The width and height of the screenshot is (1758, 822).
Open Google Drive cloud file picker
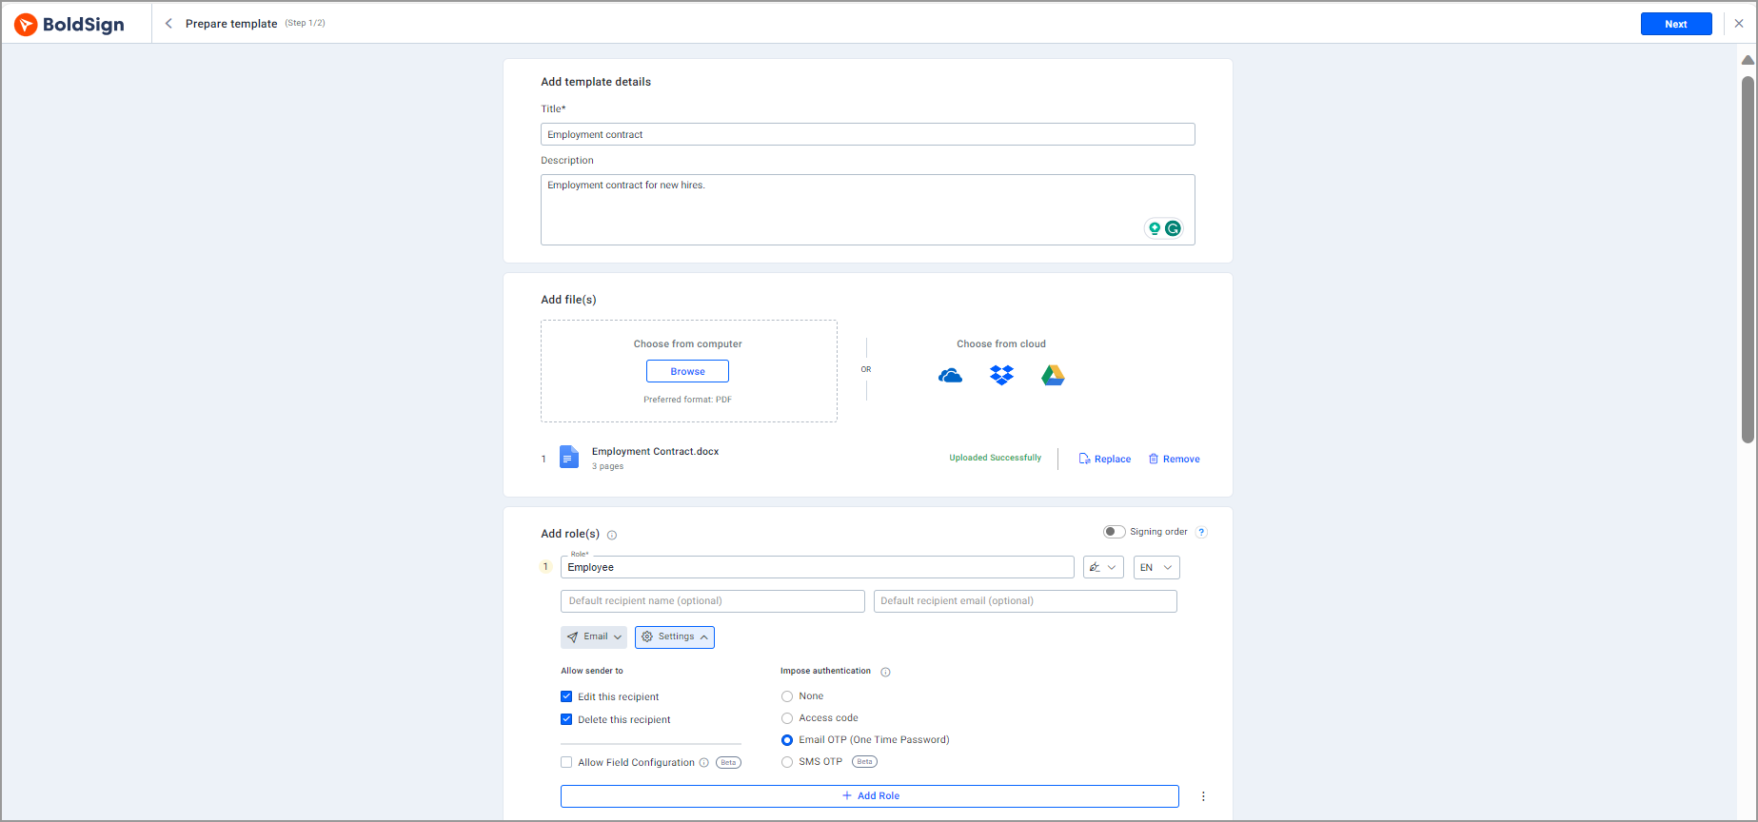pos(1053,376)
